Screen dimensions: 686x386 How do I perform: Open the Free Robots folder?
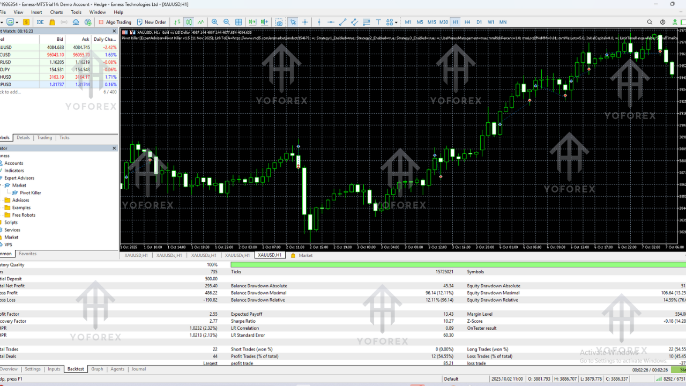24,215
